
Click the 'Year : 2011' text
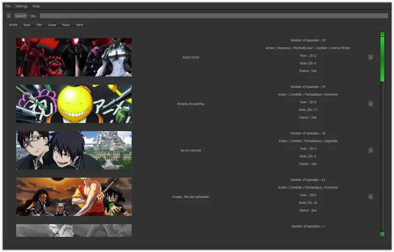[308, 149]
